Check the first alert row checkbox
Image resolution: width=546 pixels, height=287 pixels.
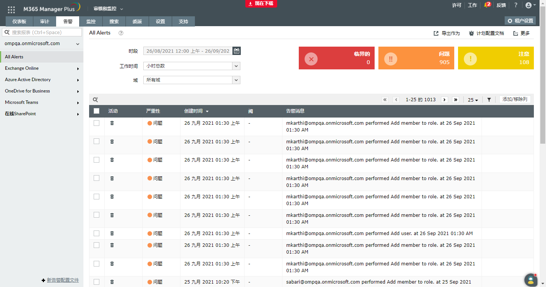(97, 123)
